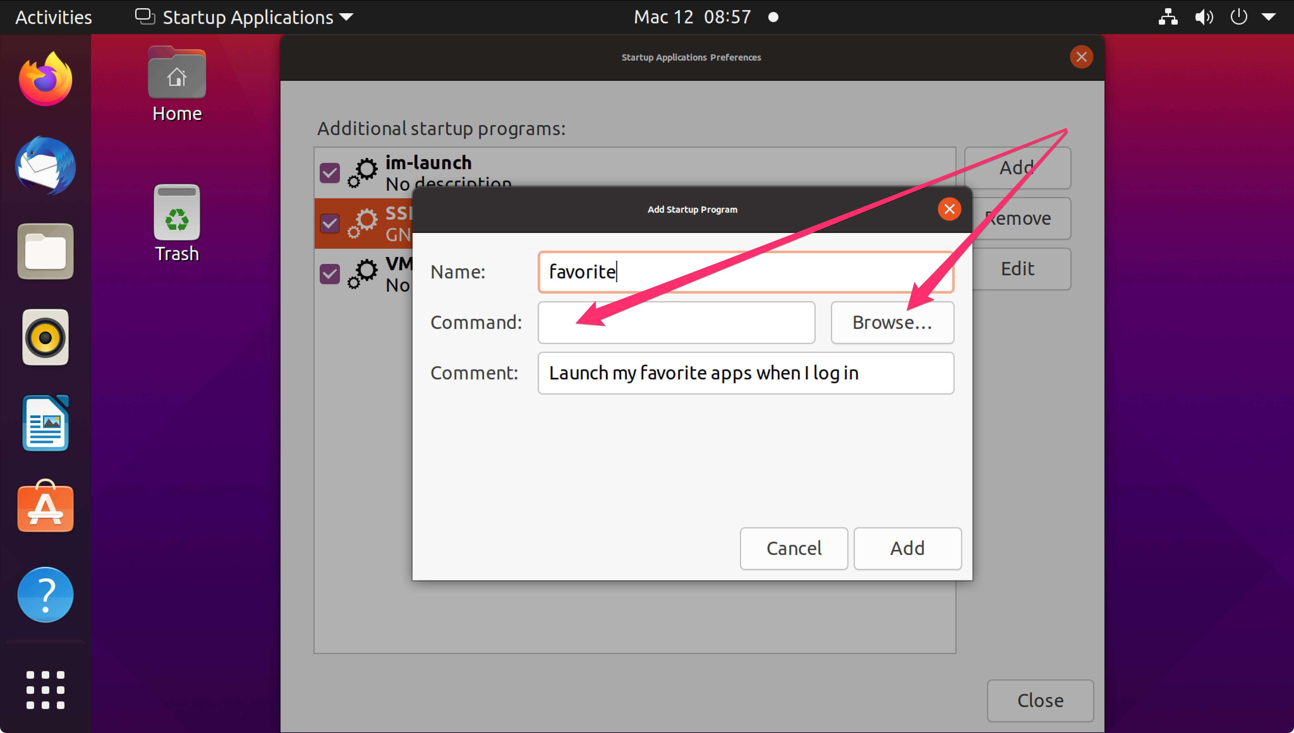Image resolution: width=1294 pixels, height=733 pixels.
Task: Open the system menu arrow
Action: click(x=1268, y=17)
